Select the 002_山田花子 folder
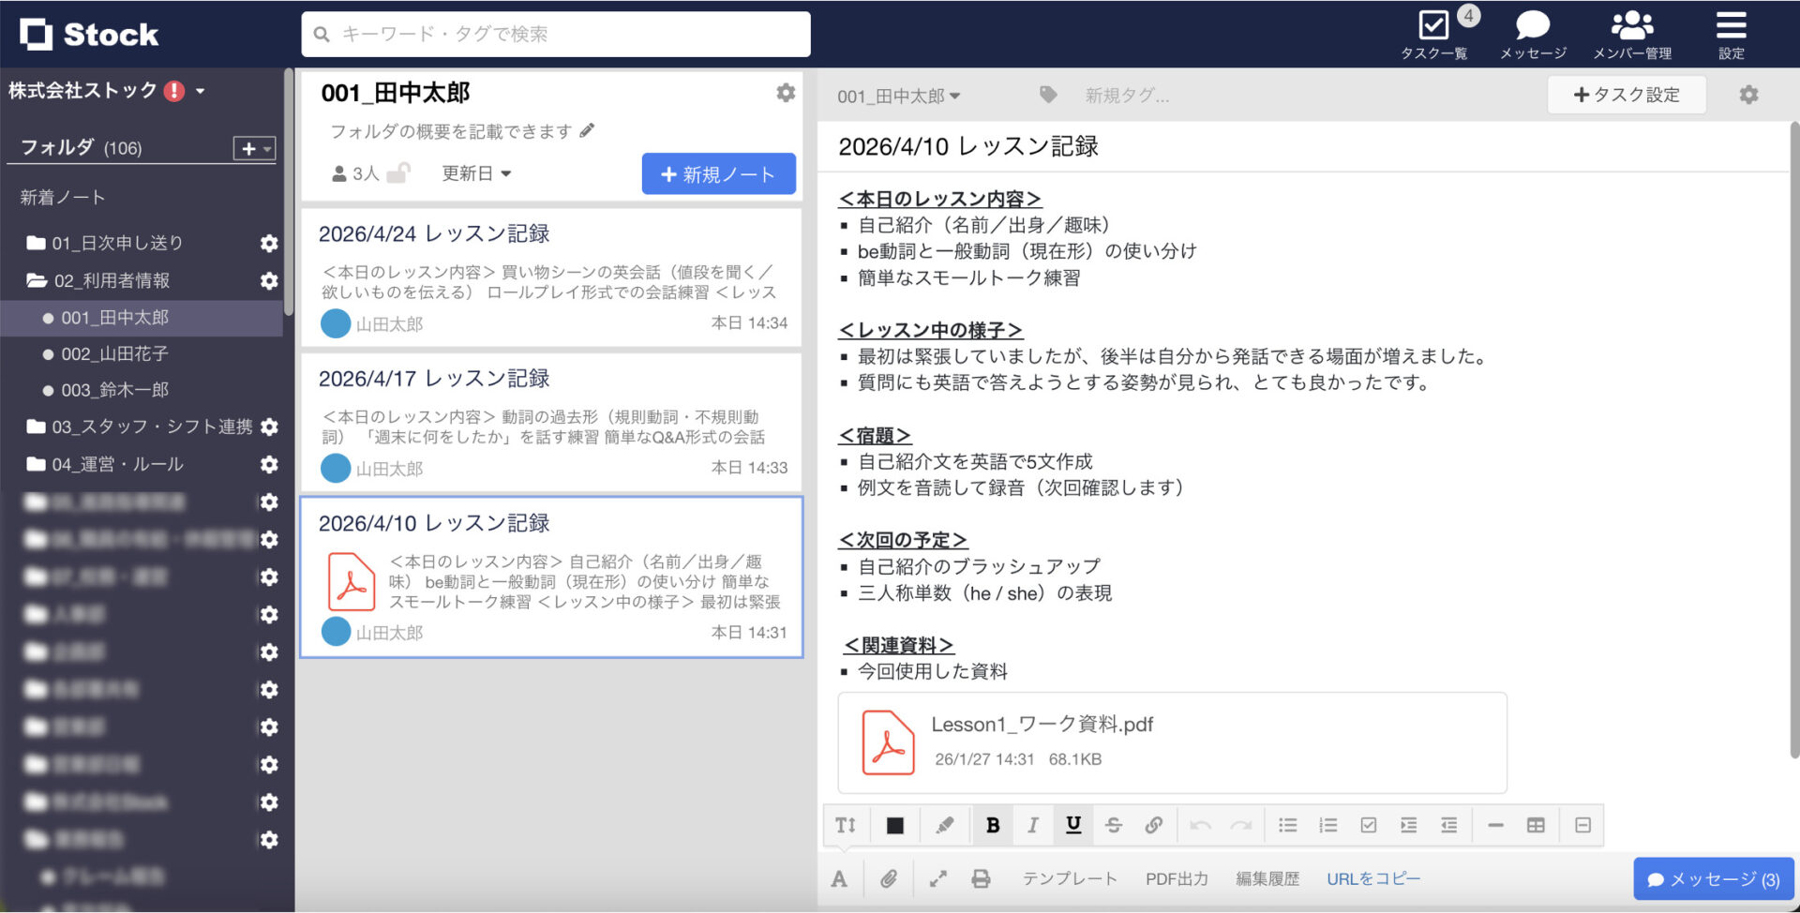 tap(114, 354)
